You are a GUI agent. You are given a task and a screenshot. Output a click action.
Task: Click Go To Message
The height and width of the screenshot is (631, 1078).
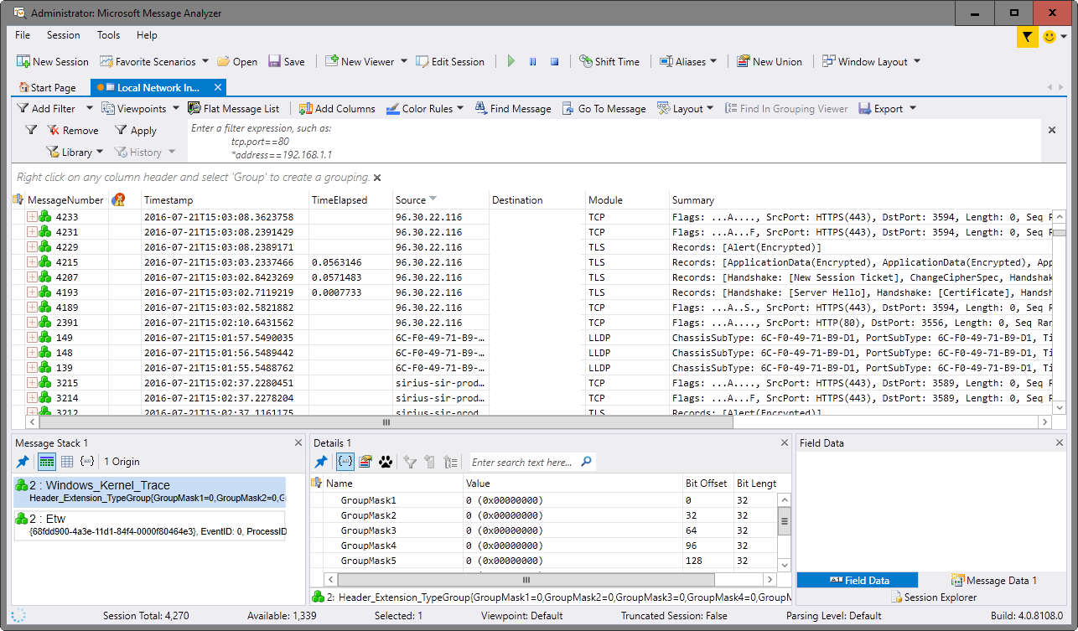pos(604,108)
